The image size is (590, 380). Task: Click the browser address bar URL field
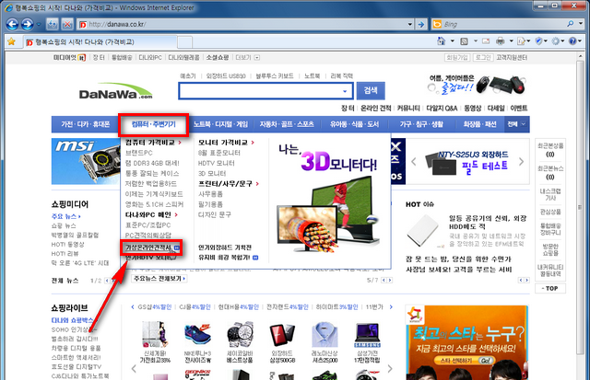point(242,25)
